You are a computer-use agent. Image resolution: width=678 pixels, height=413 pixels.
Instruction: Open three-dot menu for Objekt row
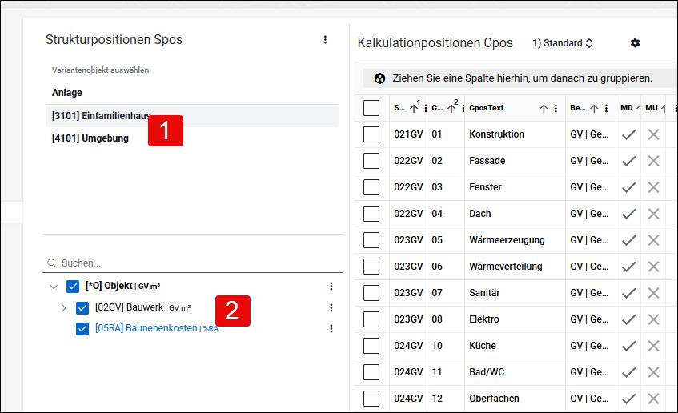[331, 286]
